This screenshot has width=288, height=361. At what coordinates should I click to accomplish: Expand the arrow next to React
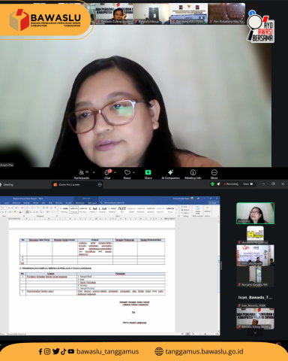134,172
